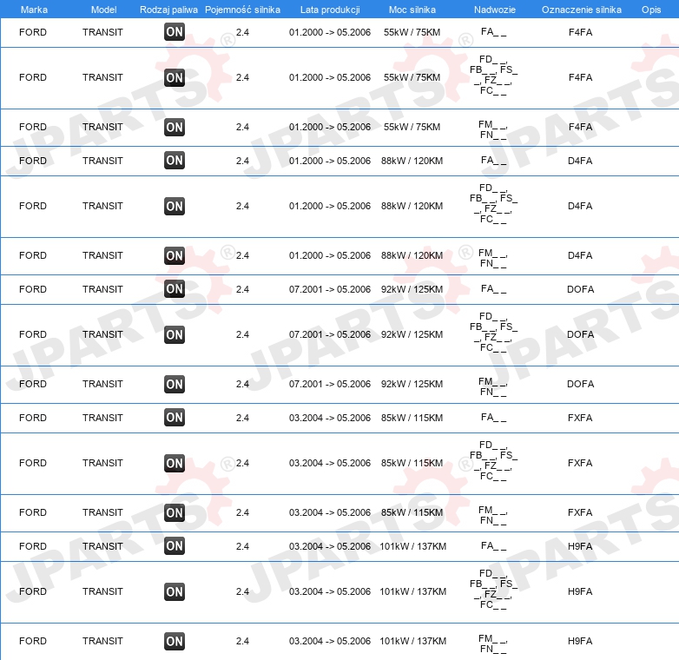Click H9FA engine code in the FM__, FN__ row

click(x=580, y=641)
